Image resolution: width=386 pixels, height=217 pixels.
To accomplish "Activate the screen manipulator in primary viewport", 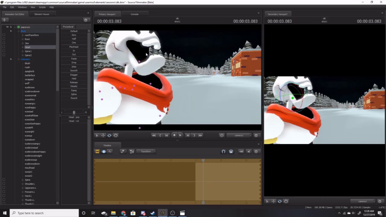I will pos(116,135).
